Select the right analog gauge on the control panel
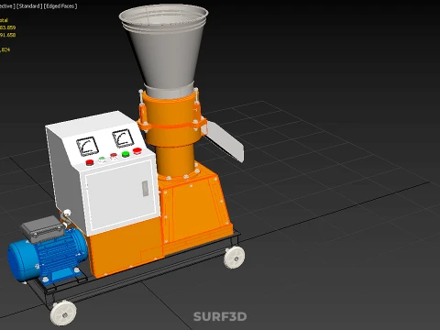The height and width of the screenshot is (330, 440). [123, 139]
